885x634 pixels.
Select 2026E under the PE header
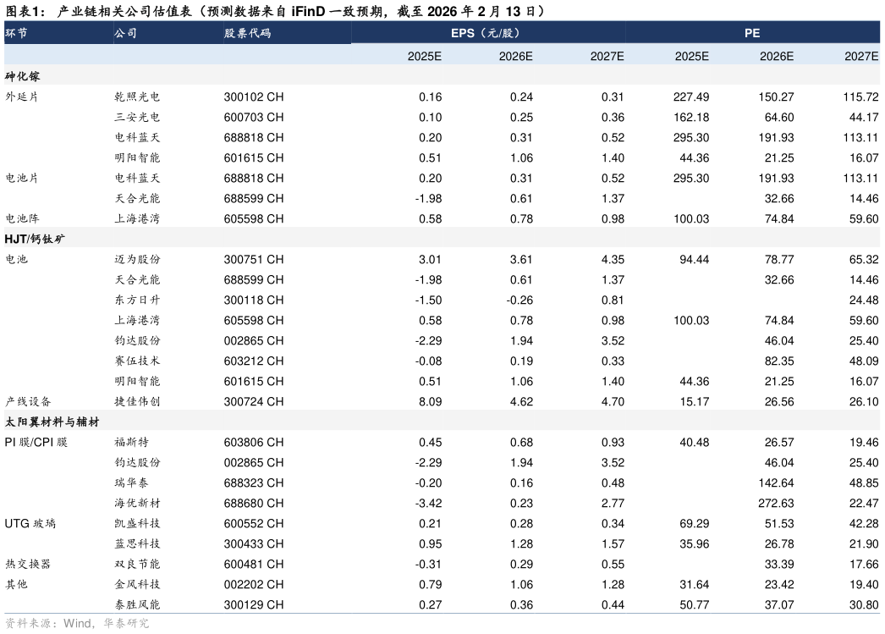pos(776,56)
